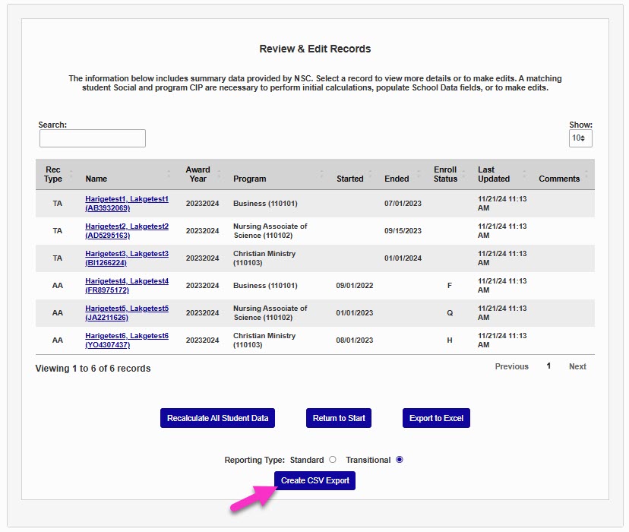The width and height of the screenshot is (629, 532).
Task: Go to Next page of records
Action: coord(577,366)
